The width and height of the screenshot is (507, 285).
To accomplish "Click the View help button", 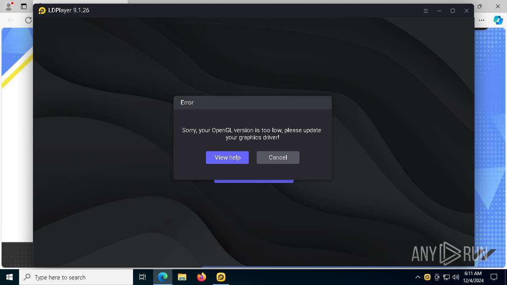I will click(227, 158).
